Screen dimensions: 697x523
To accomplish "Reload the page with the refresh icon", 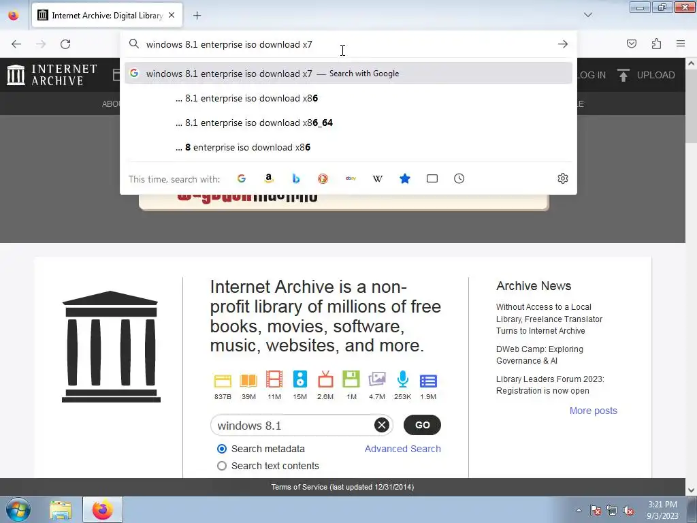I will point(65,44).
